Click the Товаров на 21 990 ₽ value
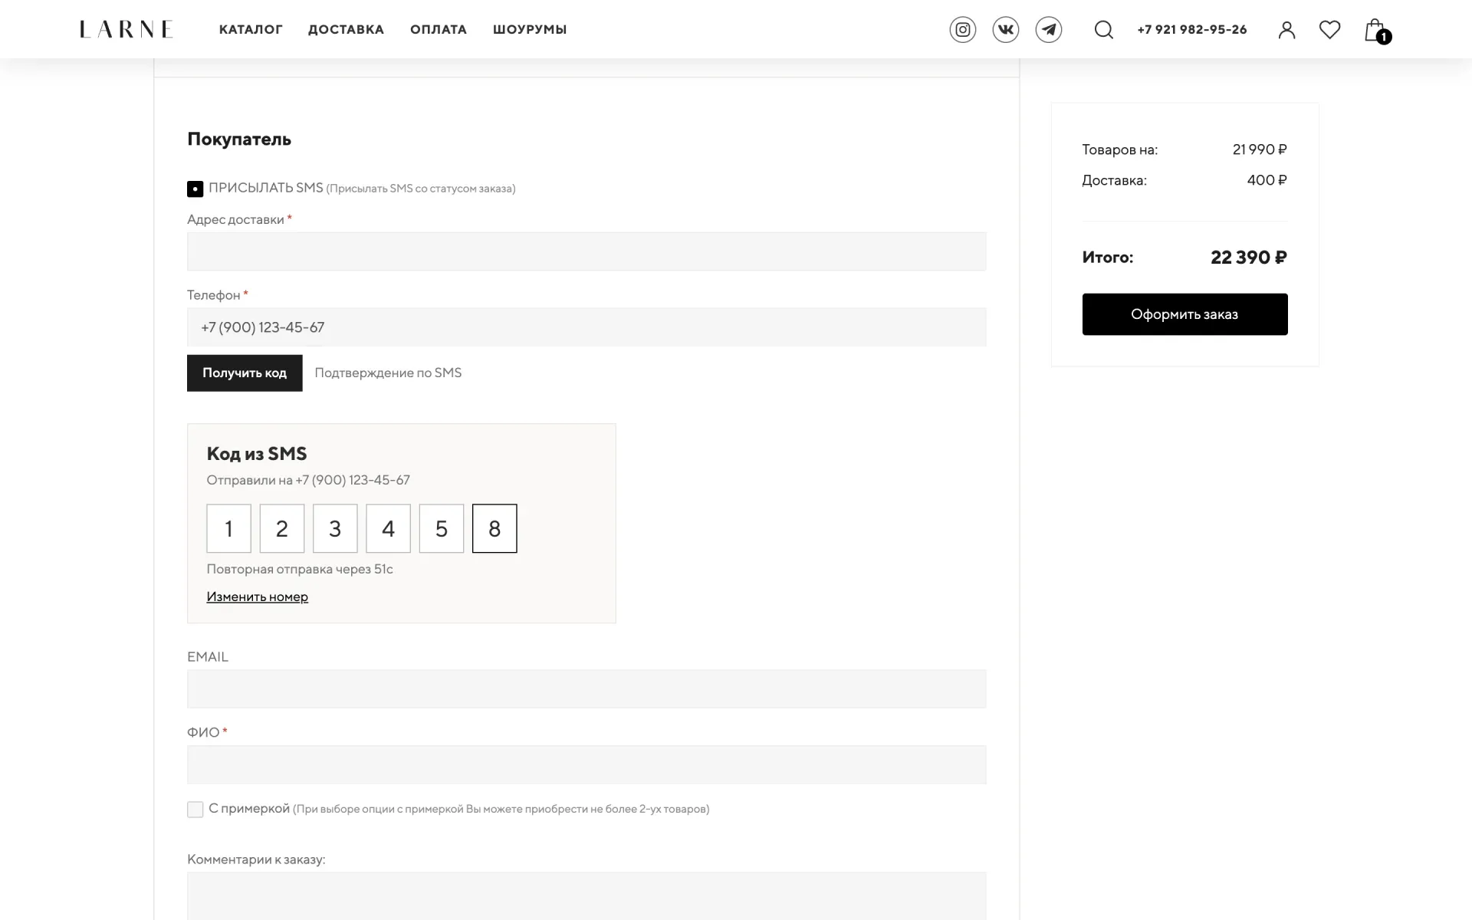1472x920 pixels. pos(1260,149)
